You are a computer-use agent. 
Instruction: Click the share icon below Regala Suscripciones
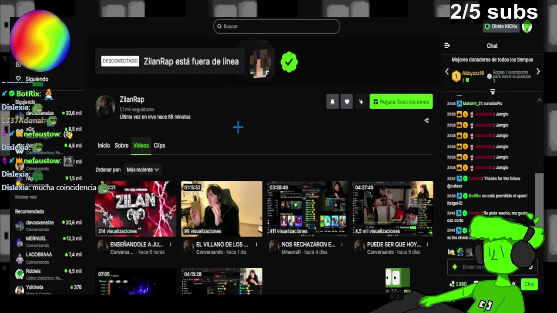coord(426,120)
